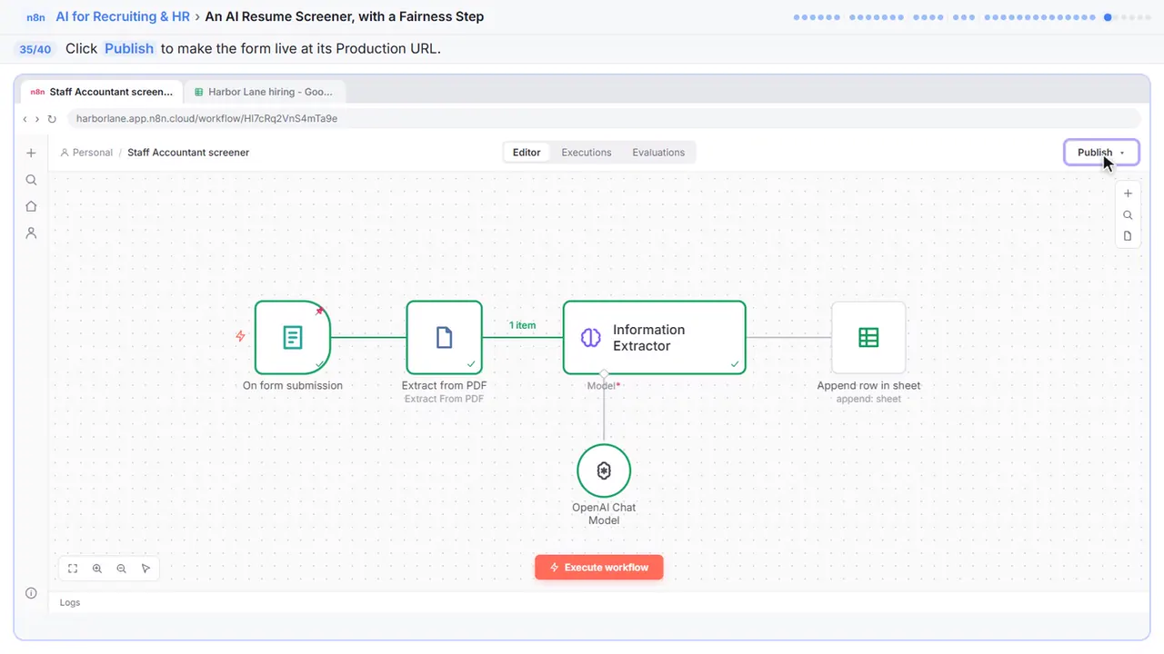Click the add plus icon in left sidebar

point(31,154)
